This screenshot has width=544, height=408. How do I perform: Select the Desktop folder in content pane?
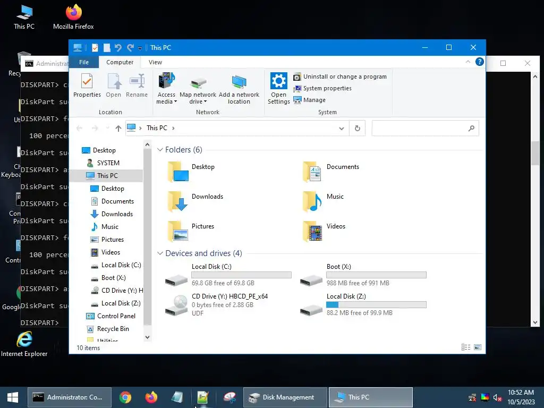pyautogui.click(x=191, y=172)
